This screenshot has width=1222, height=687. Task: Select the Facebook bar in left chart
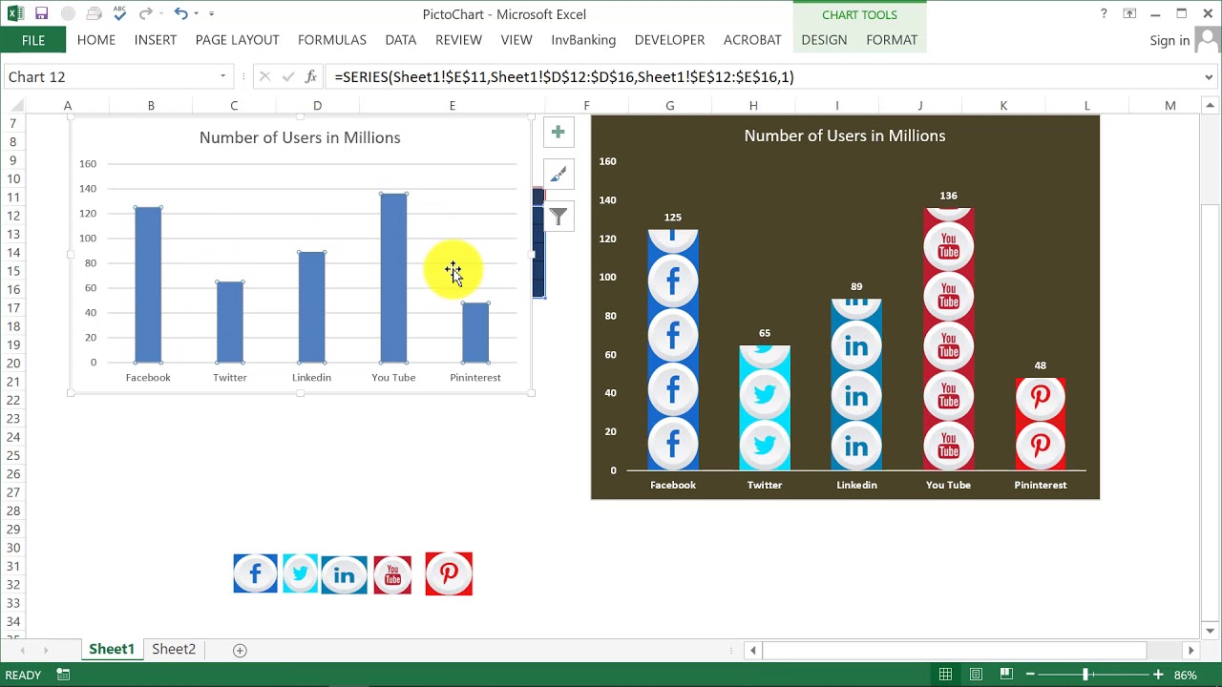pyautogui.click(x=148, y=284)
